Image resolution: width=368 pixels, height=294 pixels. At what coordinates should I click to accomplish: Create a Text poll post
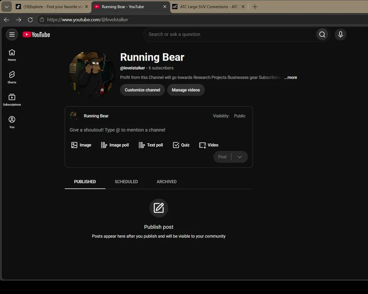point(151,145)
